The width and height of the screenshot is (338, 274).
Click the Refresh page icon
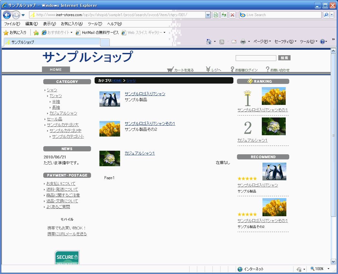tap(224, 15)
